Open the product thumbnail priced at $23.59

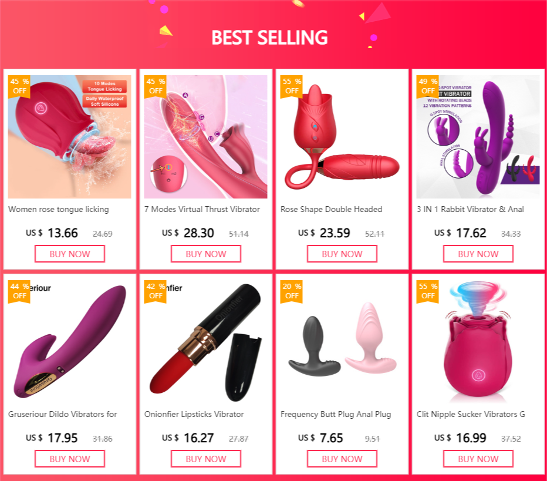coord(342,137)
